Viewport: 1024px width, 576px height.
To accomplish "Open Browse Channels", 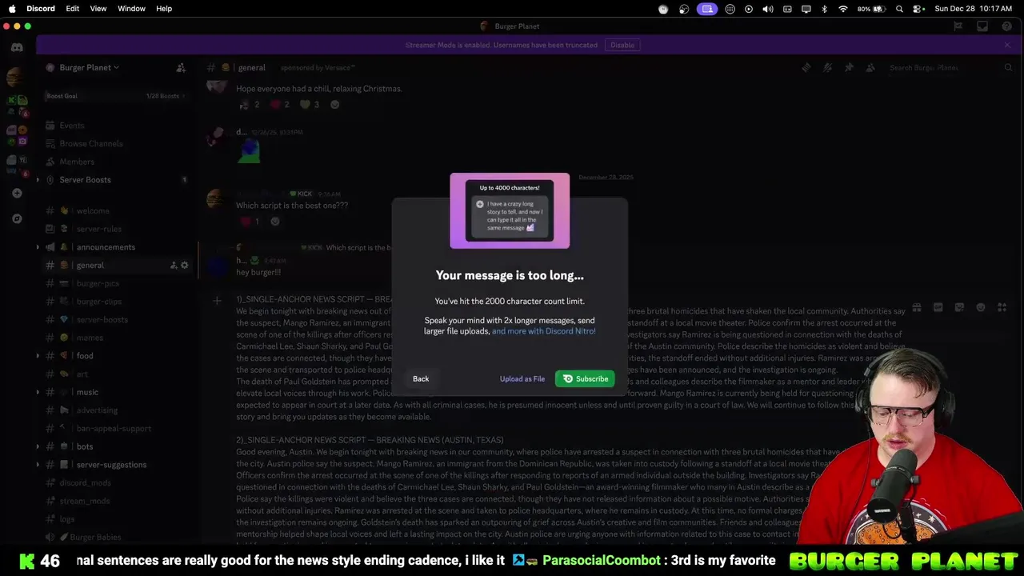I will coord(116,144).
